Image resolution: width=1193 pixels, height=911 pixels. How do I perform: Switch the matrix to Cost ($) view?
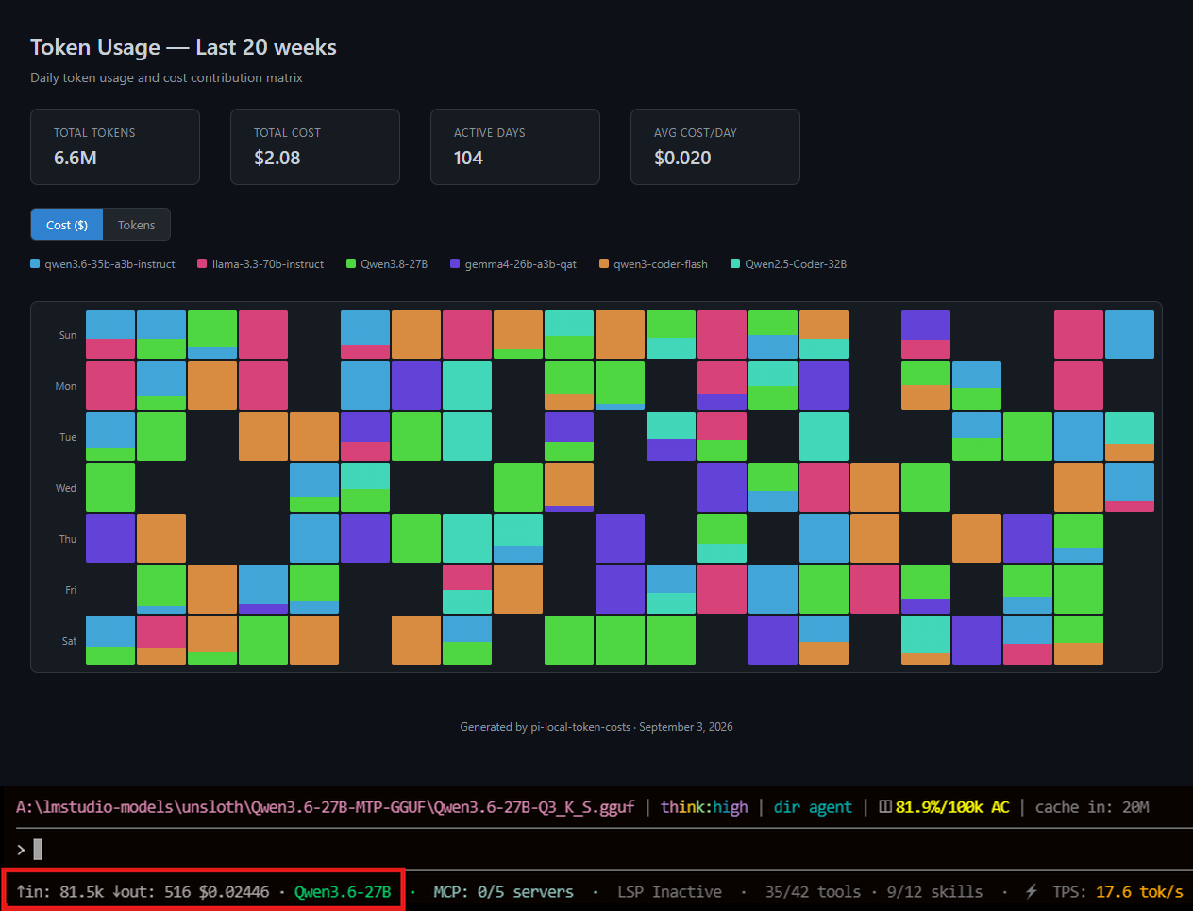tap(67, 225)
